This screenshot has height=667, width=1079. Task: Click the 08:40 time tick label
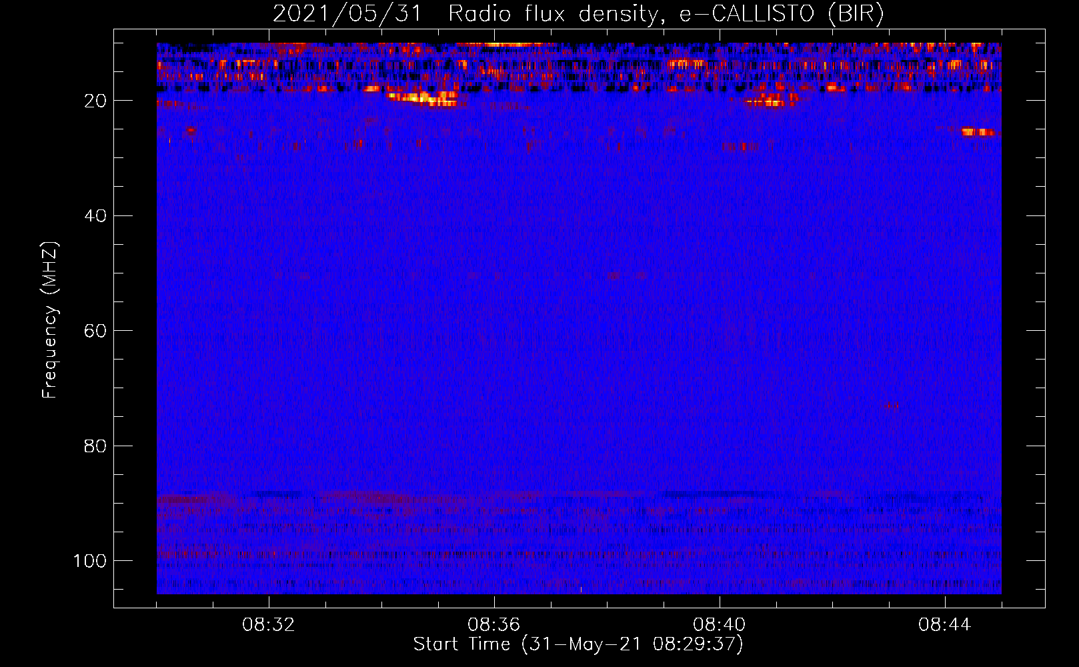pyautogui.click(x=720, y=625)
